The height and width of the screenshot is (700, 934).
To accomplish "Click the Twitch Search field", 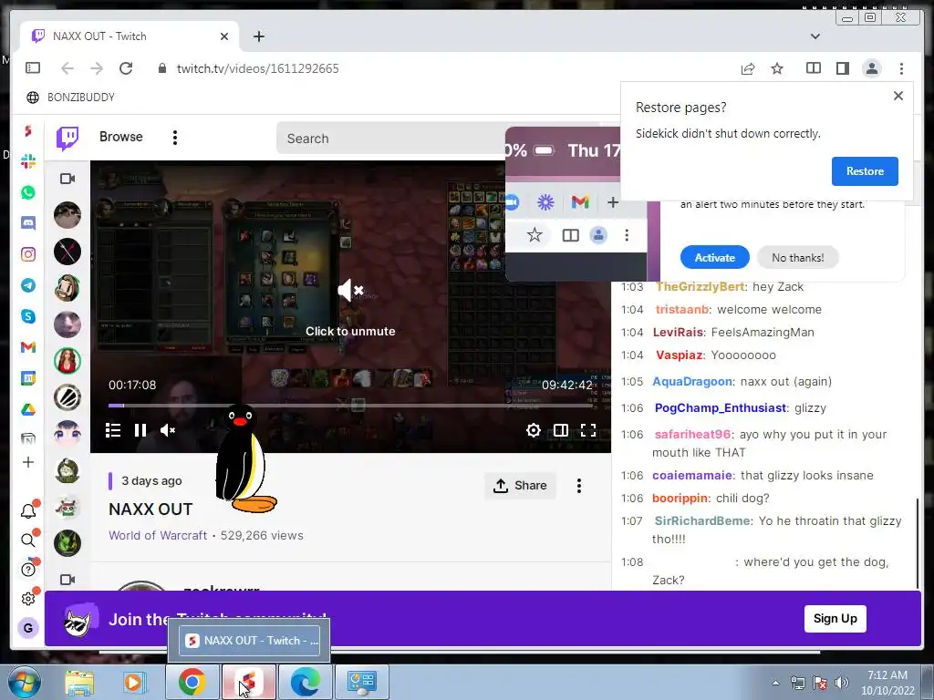I will 390,139.
